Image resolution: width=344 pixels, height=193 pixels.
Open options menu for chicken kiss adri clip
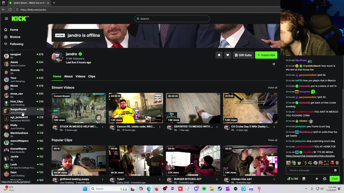click(274, 179)
